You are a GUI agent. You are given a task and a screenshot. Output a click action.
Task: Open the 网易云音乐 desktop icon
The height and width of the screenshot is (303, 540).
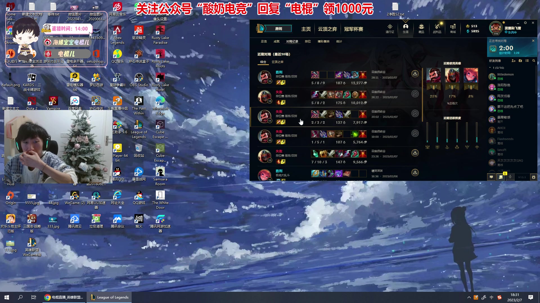coord(117,9)
